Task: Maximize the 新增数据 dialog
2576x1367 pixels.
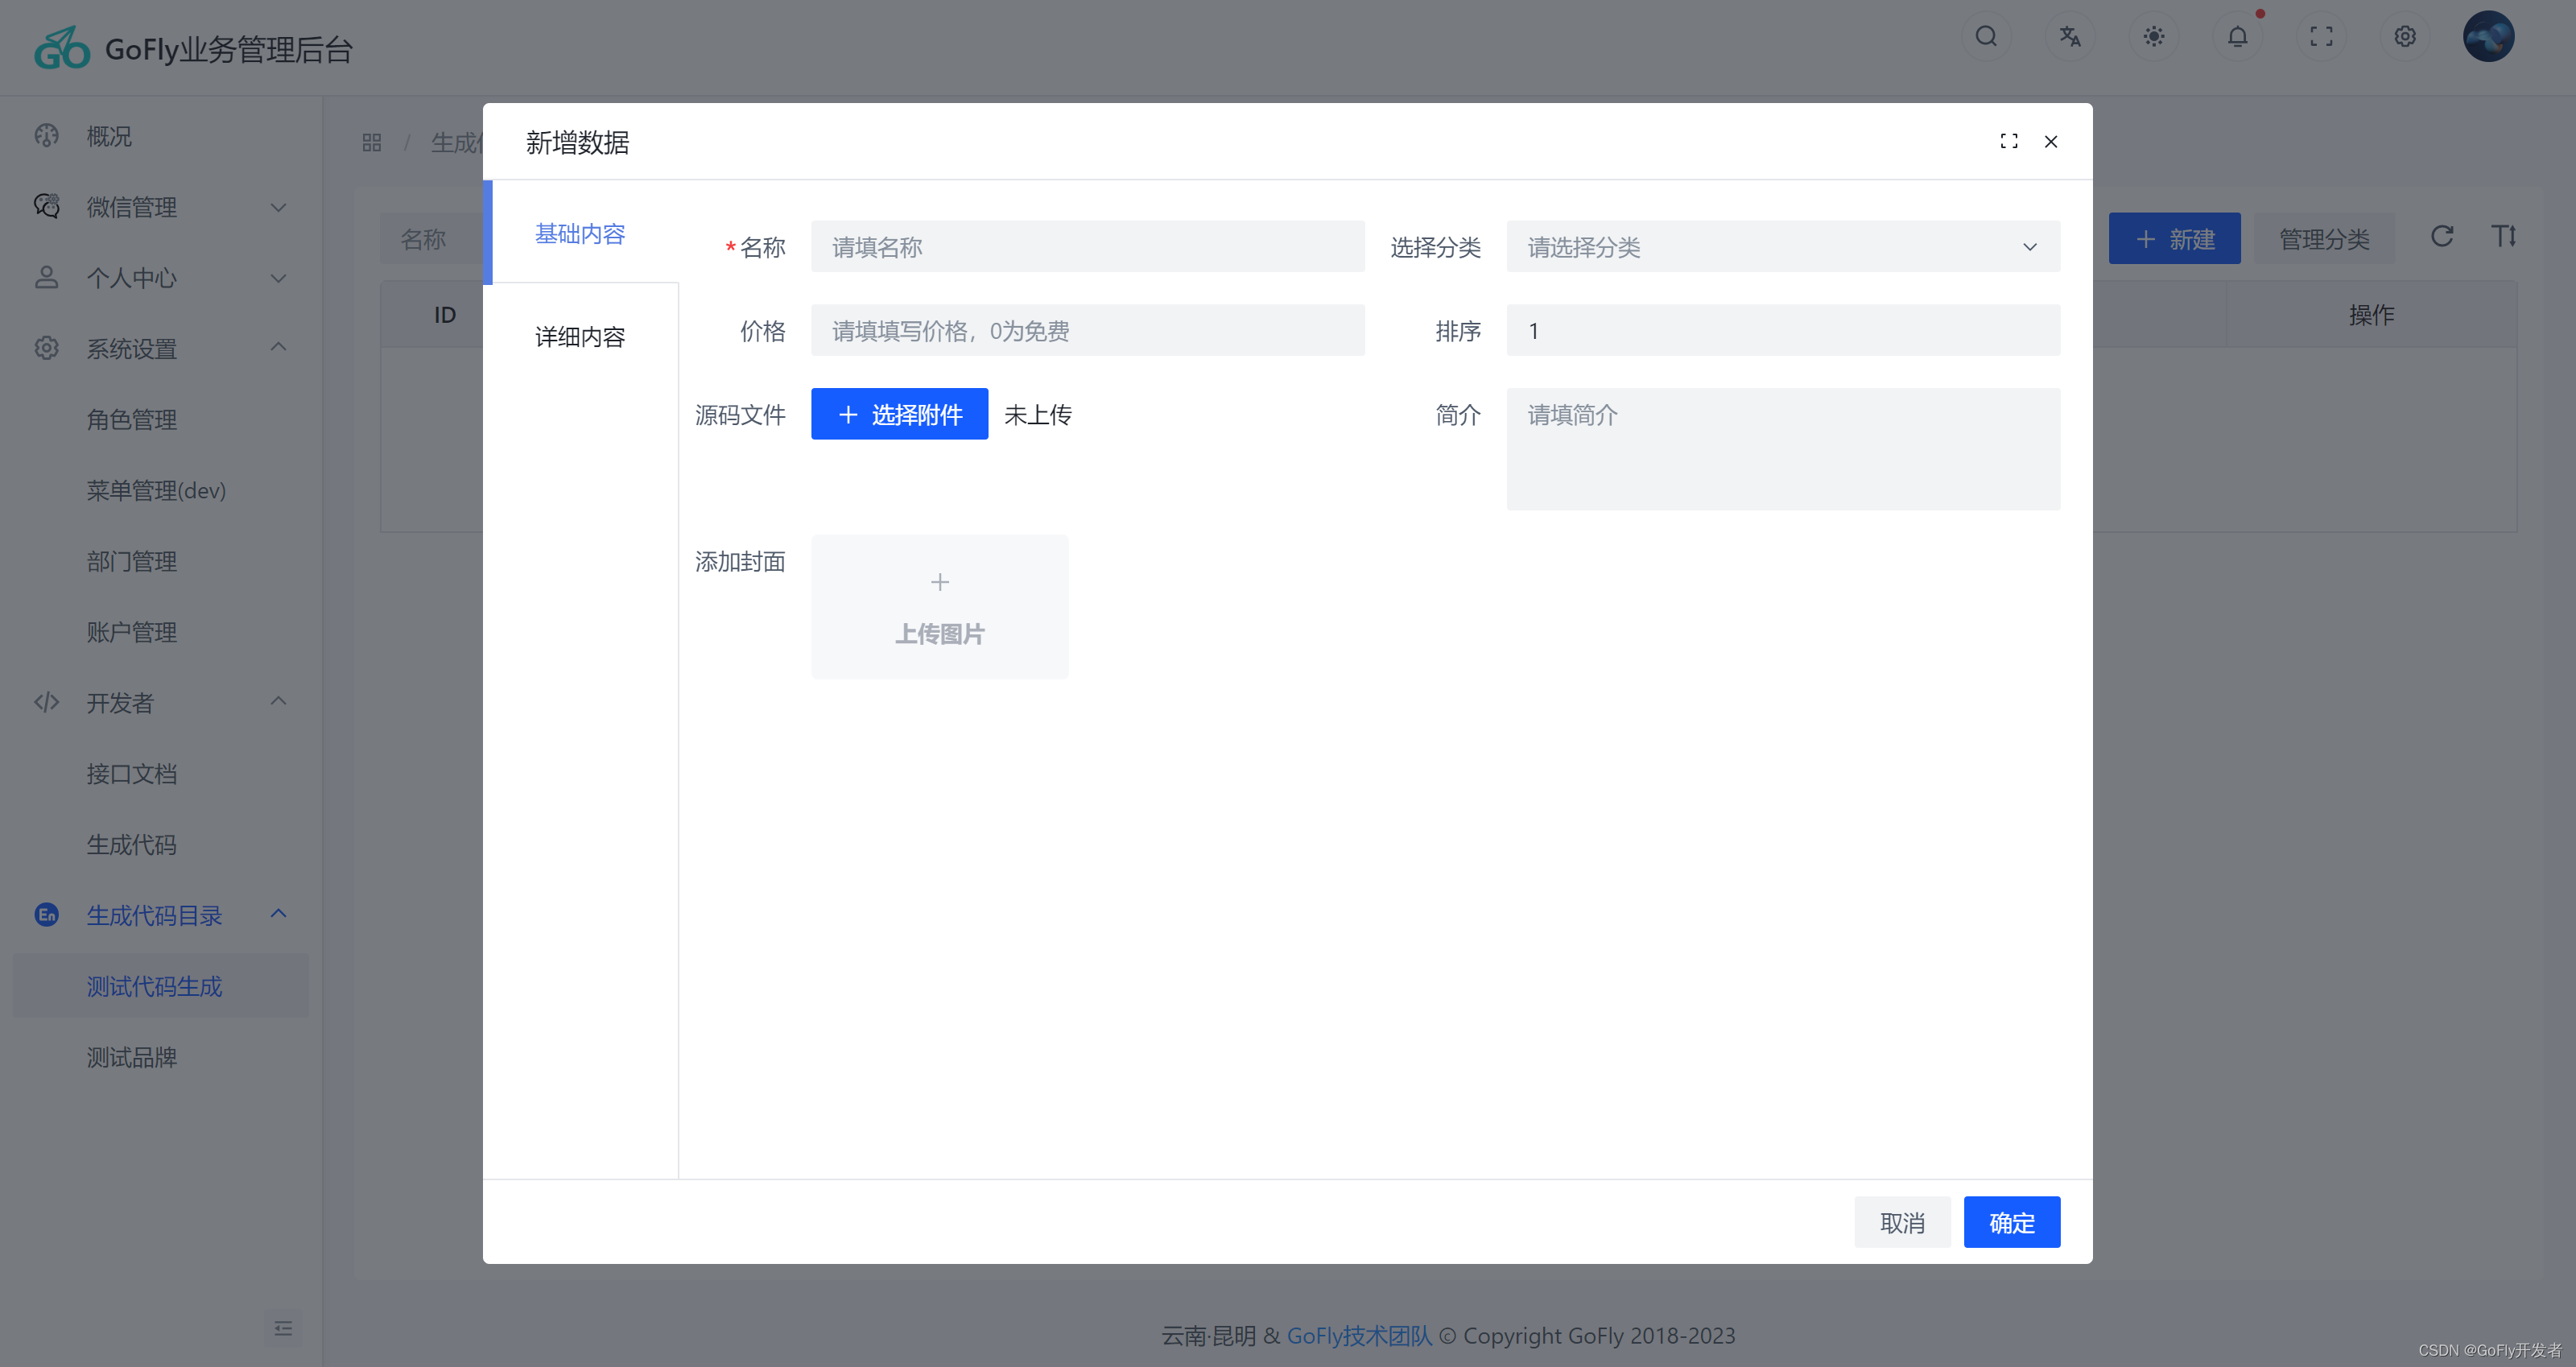Action: 2009,141
